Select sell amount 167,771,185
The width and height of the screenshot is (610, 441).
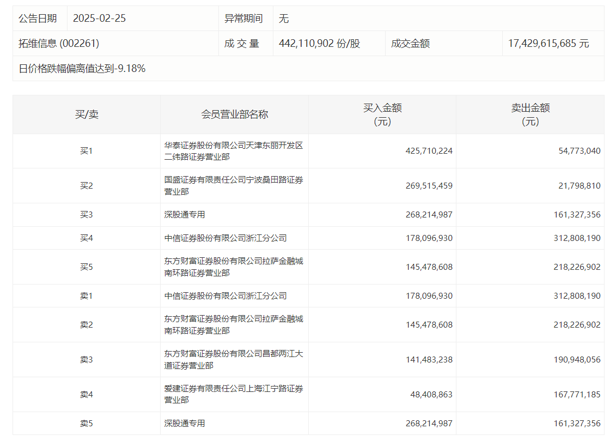coord(577,395)
